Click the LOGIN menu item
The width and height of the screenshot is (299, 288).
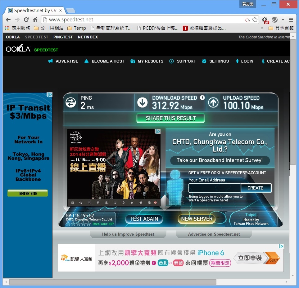[x=245, y=61]
